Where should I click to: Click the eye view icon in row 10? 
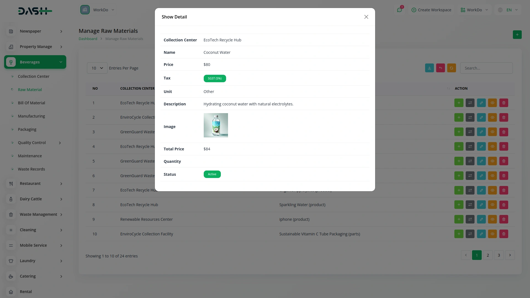coord(492,234)
